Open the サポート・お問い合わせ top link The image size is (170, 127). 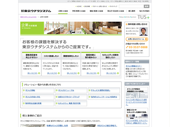tap(100, 6)
